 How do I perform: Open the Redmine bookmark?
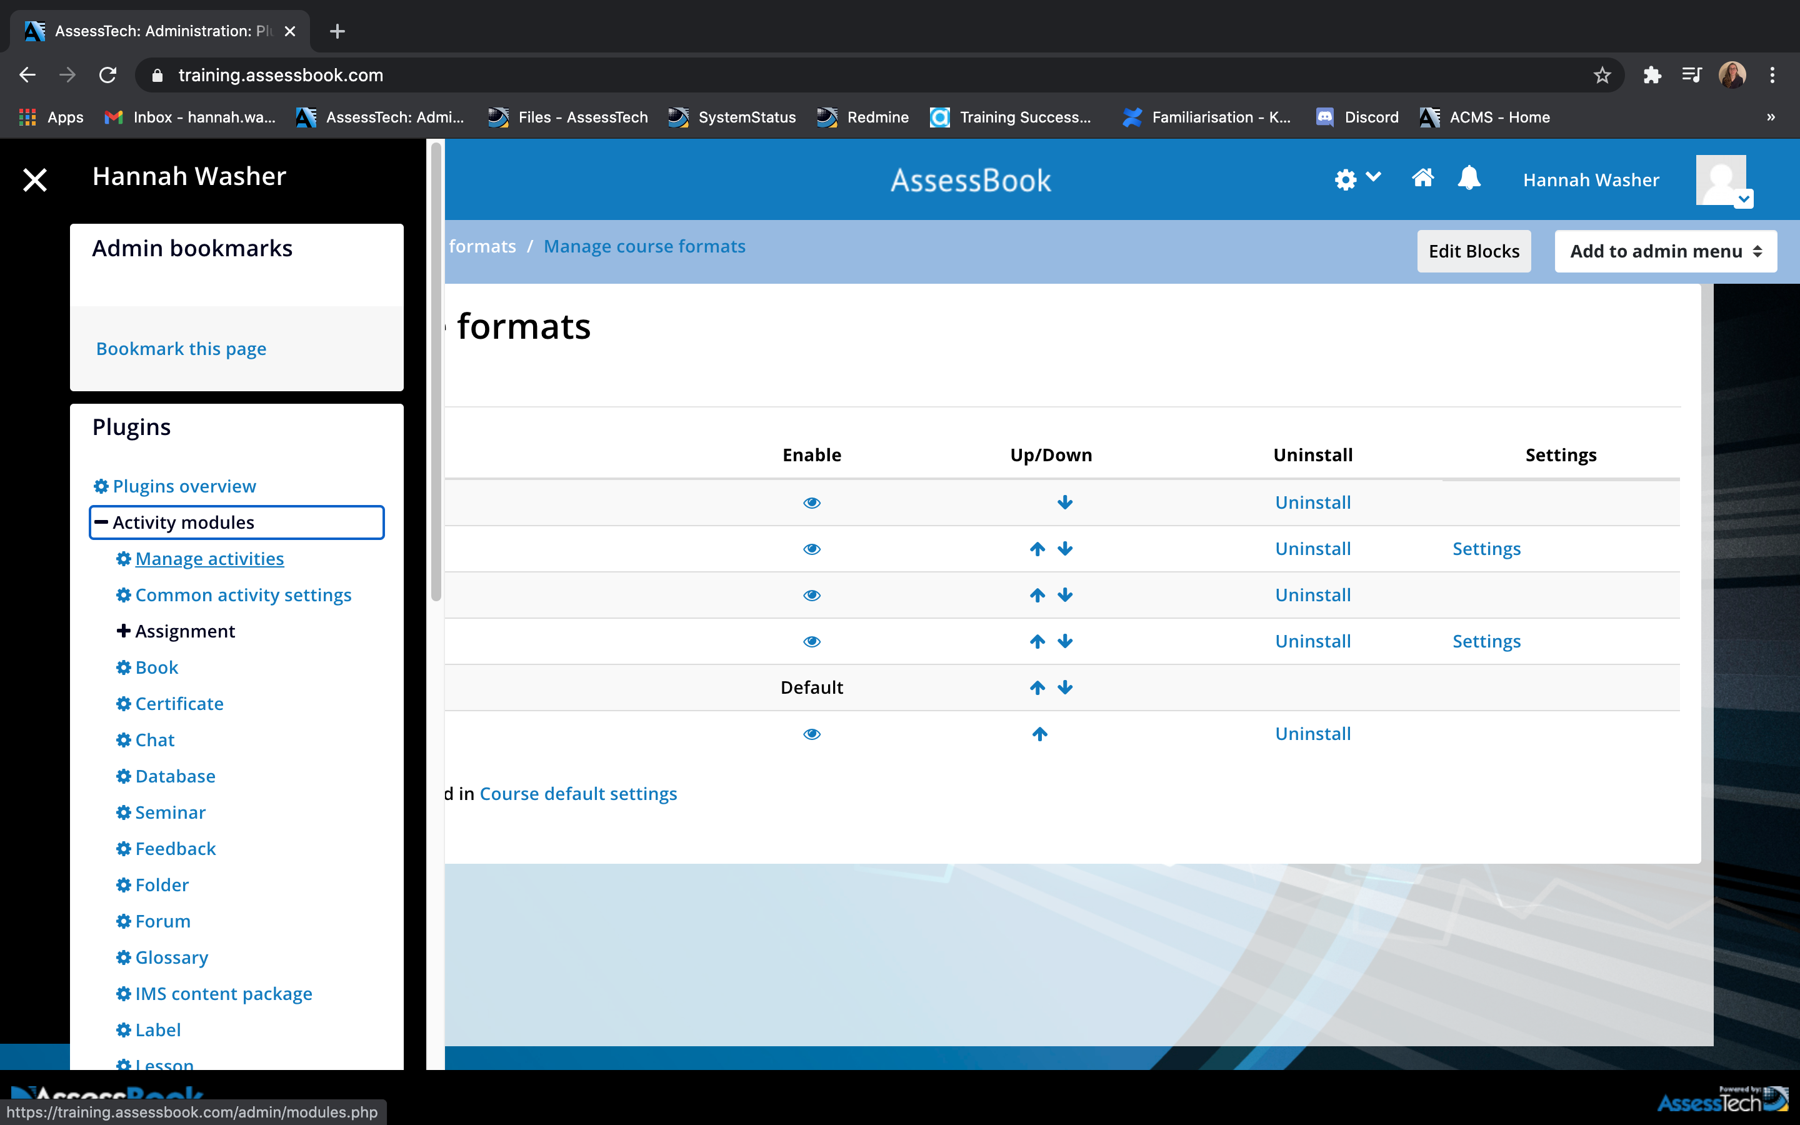click(x=862, y=117)
